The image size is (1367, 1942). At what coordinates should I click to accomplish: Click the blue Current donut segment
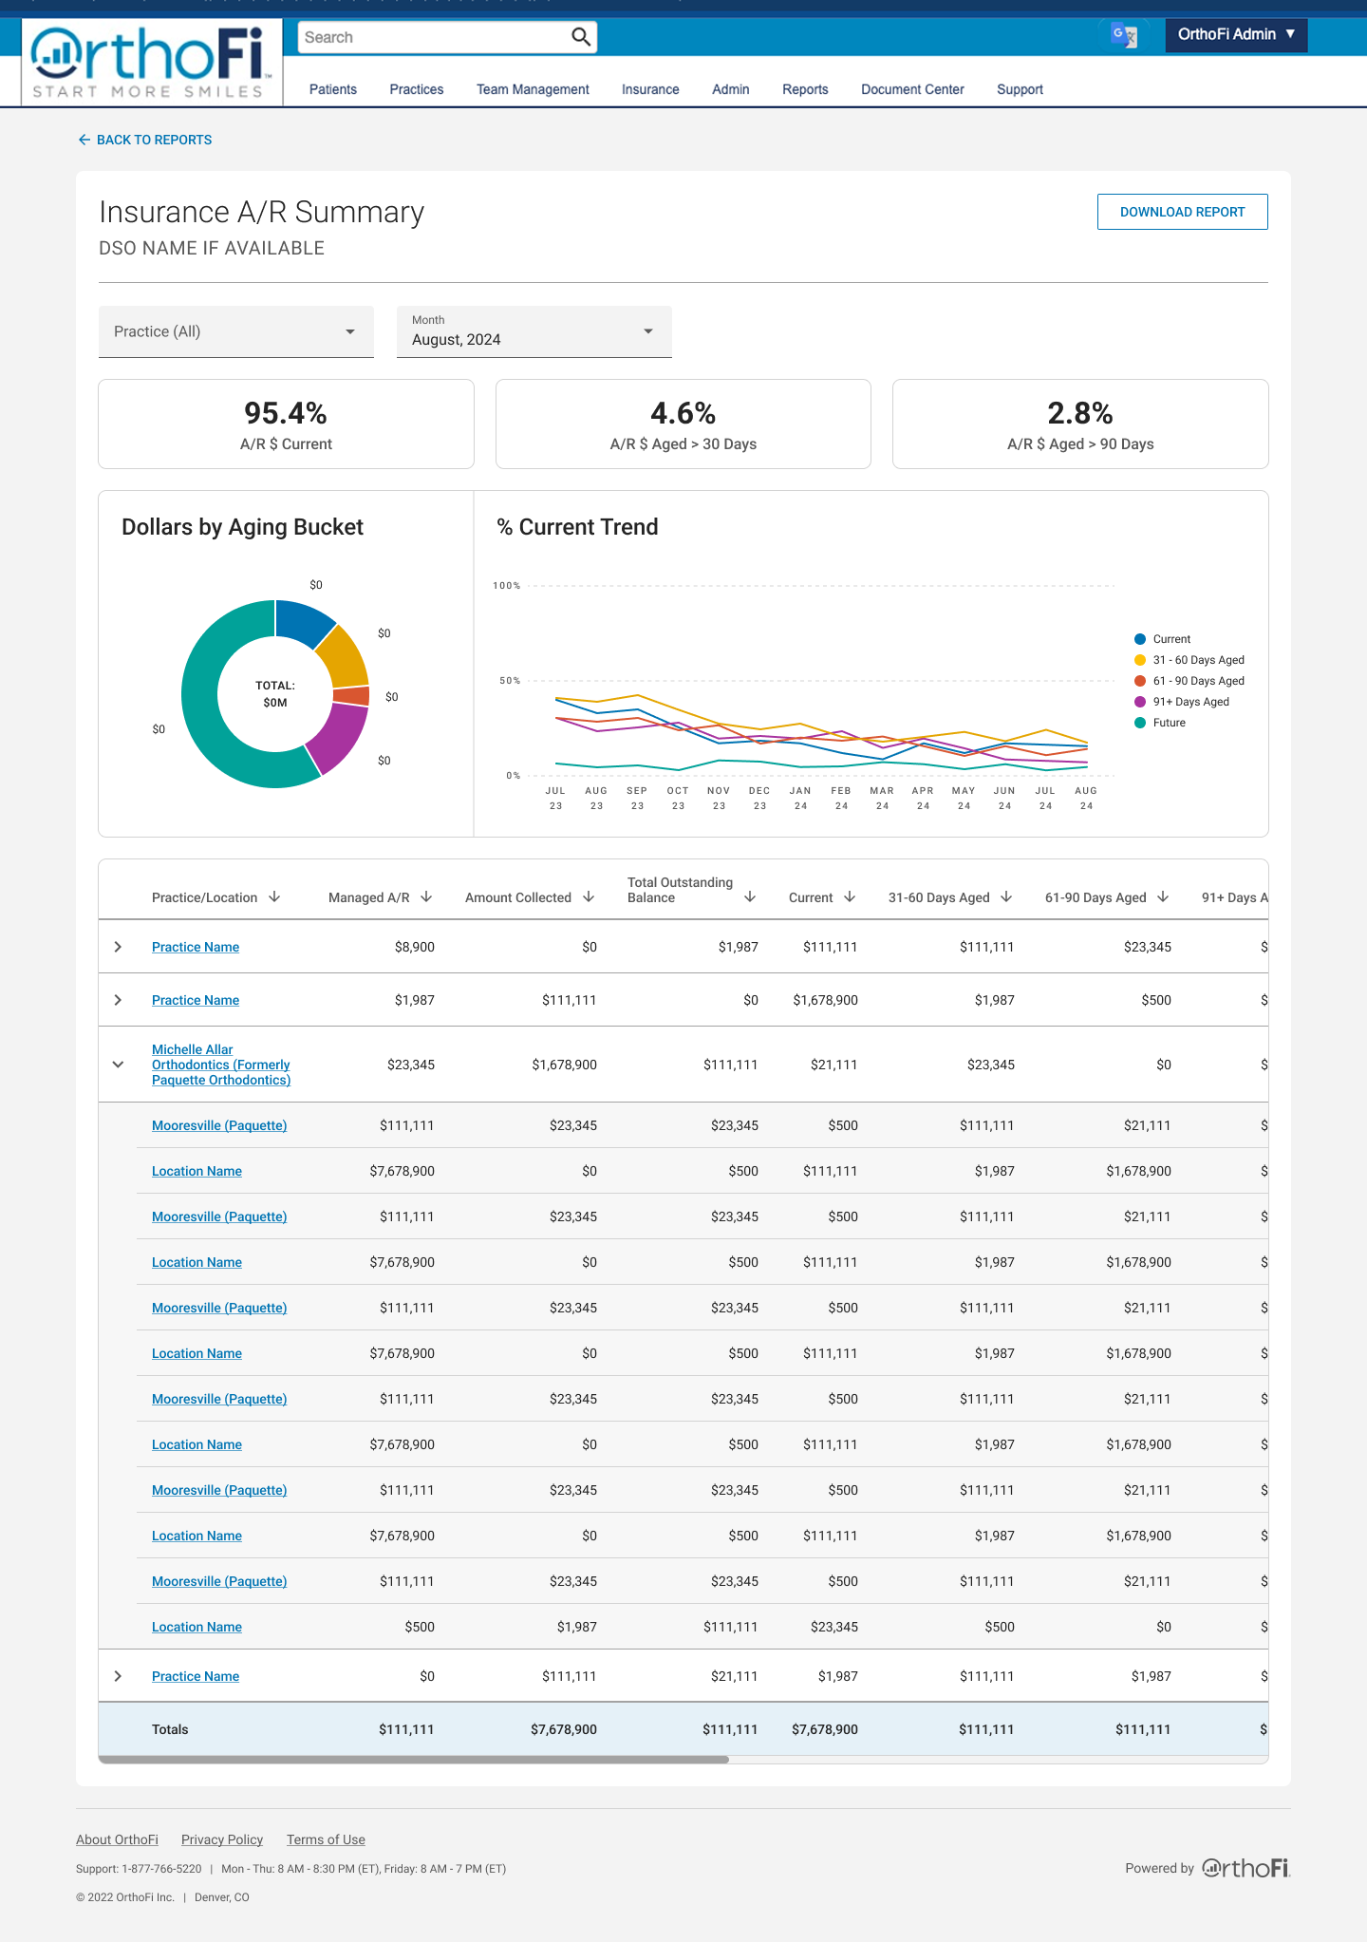[x=304, y=622]
